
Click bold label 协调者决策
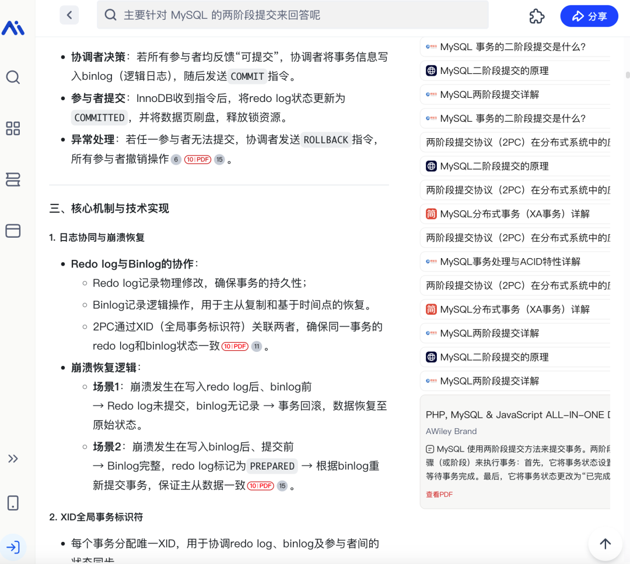point(98,57)
